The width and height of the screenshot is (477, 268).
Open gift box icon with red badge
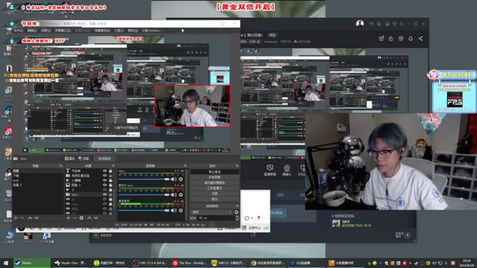tap(381, 38)
